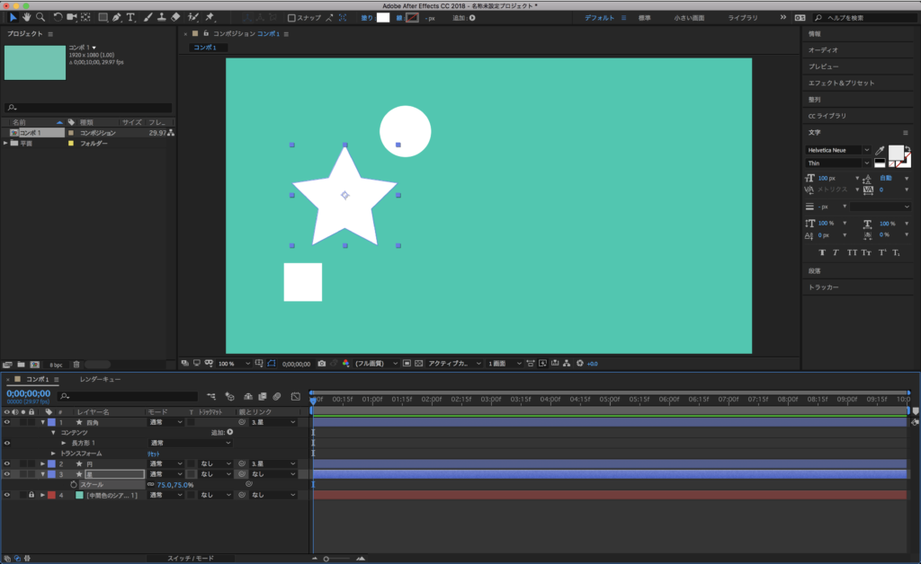Select the Hand tool
The height and width of the screenshot is (564, 921).
coord(27,17)
